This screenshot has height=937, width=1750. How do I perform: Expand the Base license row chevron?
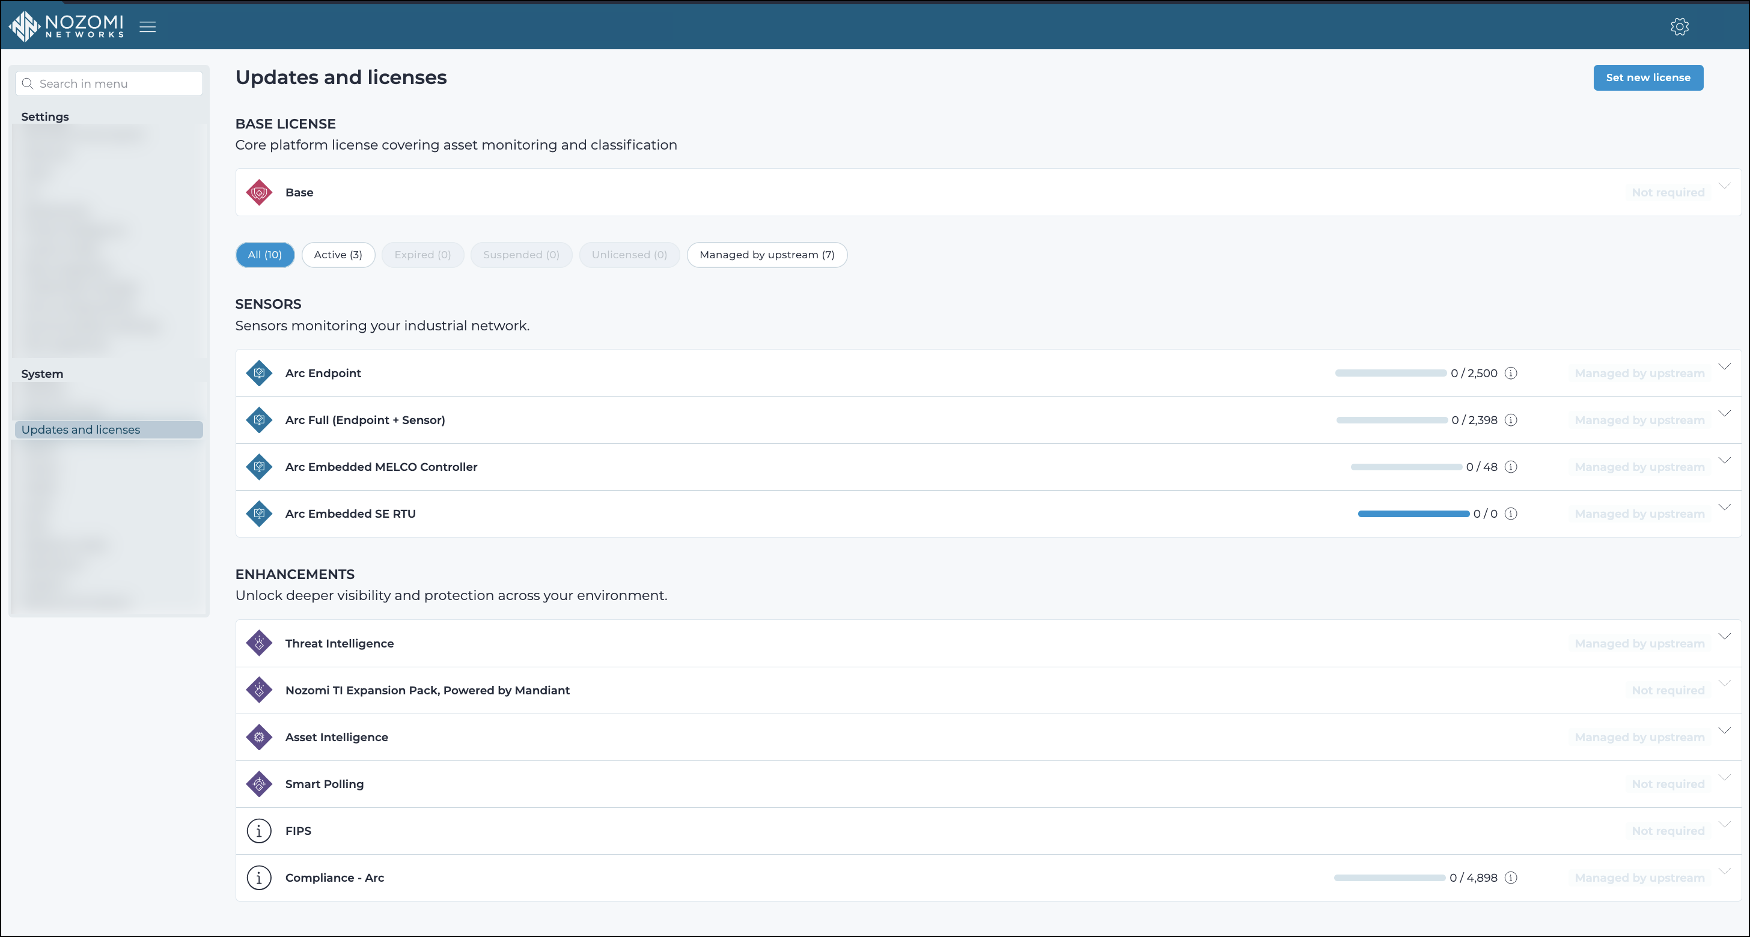pyautogui.click(x=1724, y=186)
